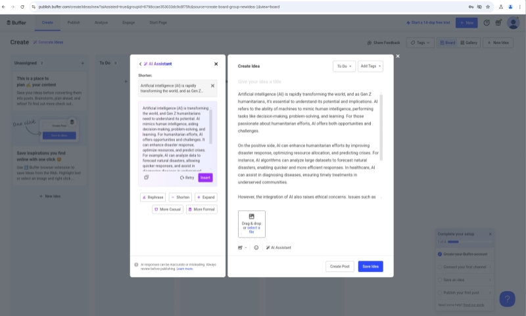The height and width of the screenshot is (316, 526).
Task: Go back using the AI Assistant chevron
Action: coord(140,64)
